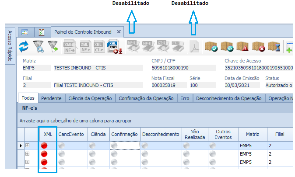Sort by the XML column header
Screen dimensions: 295x177
tap(48, 134)
